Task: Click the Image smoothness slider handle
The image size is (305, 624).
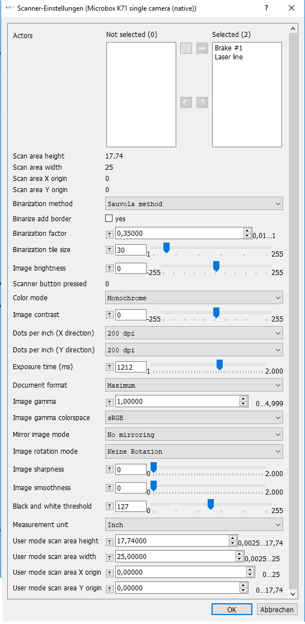Action: tap(153, 486)
